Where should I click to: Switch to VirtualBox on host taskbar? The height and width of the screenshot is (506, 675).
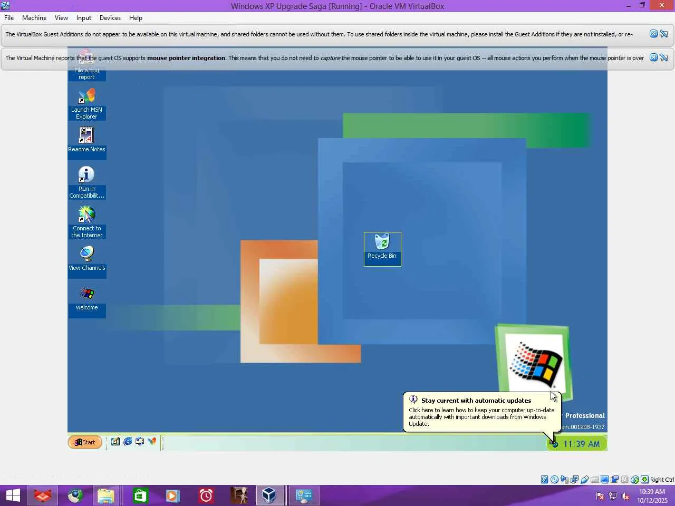271,495
